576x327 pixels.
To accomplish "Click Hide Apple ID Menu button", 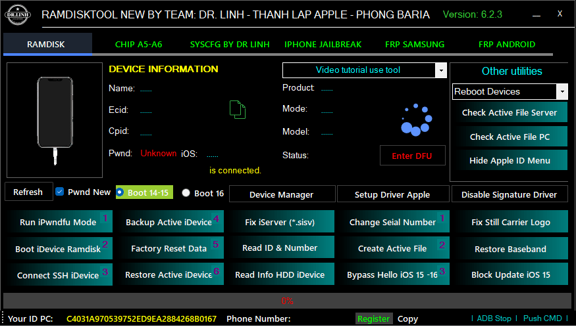I will pos(510,160).
